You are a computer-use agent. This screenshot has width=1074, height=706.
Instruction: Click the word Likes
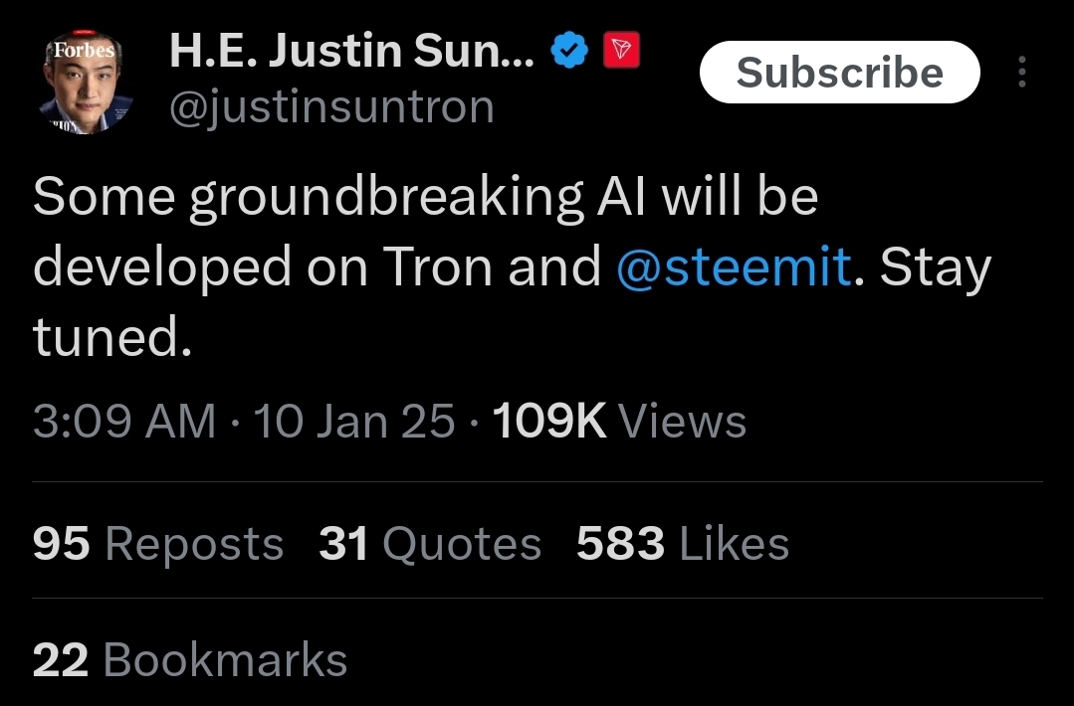point(735,544)
